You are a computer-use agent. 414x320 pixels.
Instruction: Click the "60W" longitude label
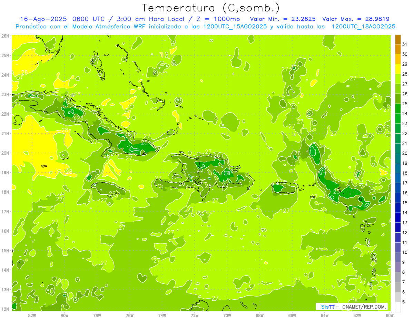[x=390, y=315]
